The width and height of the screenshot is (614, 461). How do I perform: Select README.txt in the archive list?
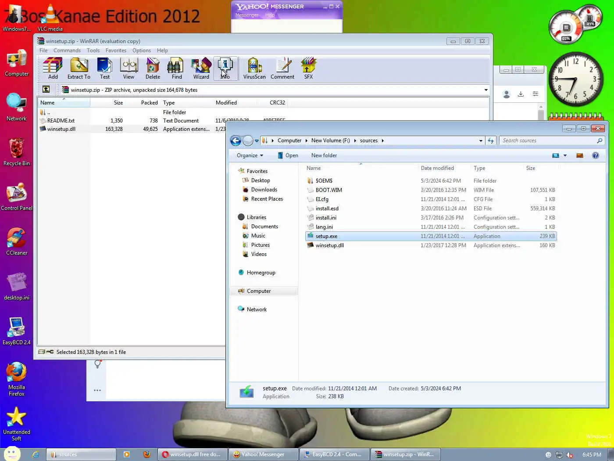point(61,121)
